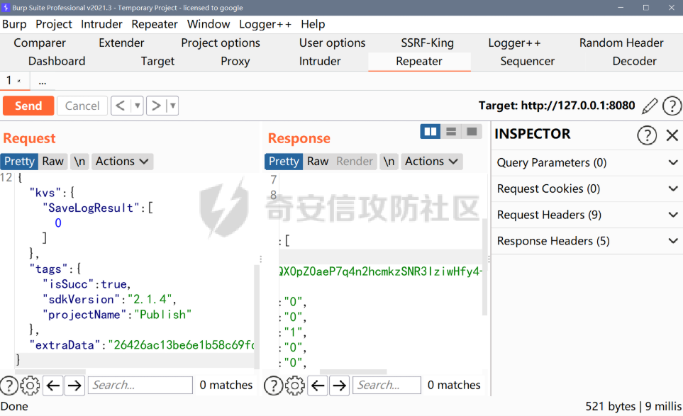Open Request search settings gear
Viewport: 683px width, 416px height.
[30, 386]
